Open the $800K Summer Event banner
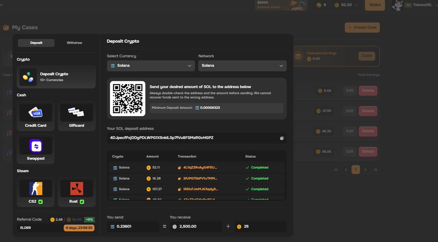Viewport: 438px width, 242px height. pos(281,5)
